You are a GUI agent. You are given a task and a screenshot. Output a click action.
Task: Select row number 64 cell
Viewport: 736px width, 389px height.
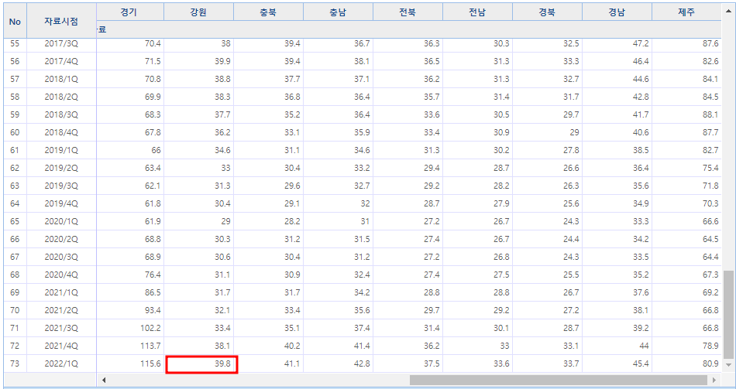pos(15,204)
